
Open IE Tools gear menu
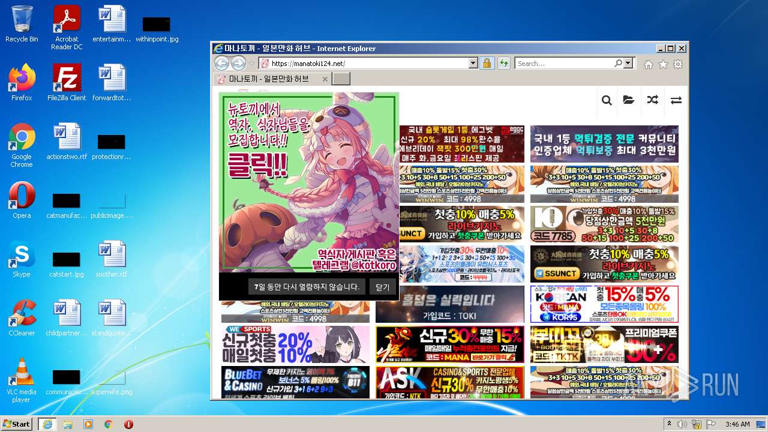point(678,64)
